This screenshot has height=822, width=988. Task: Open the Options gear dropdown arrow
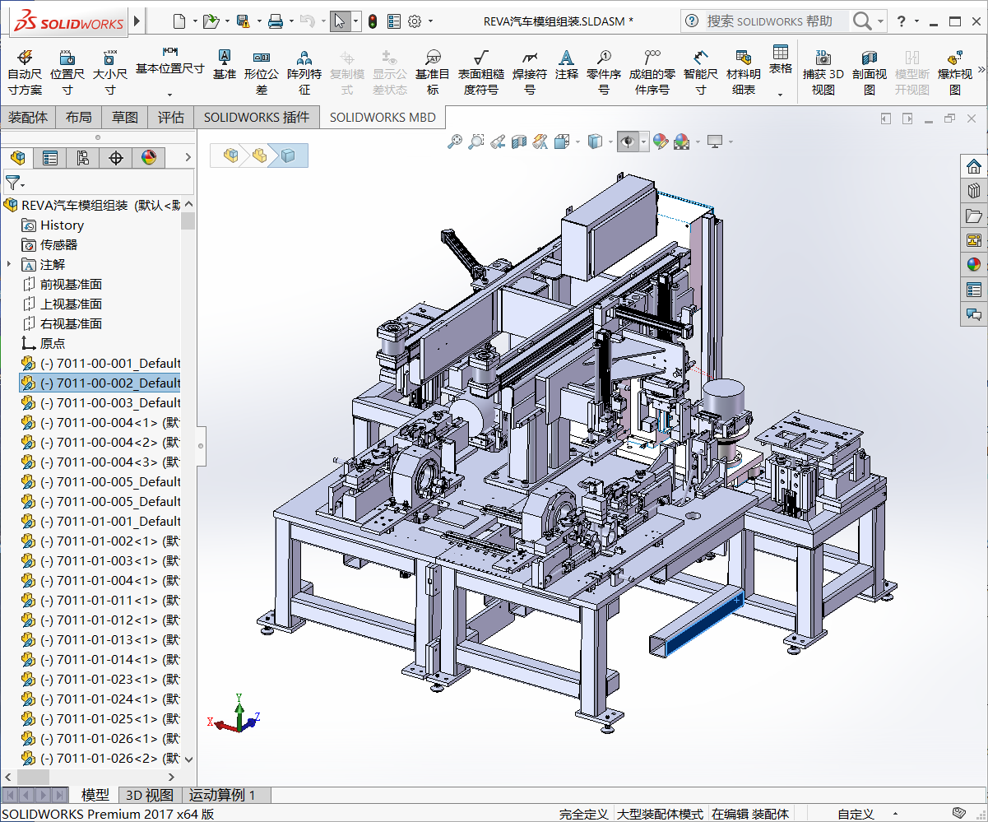[429, 21]
